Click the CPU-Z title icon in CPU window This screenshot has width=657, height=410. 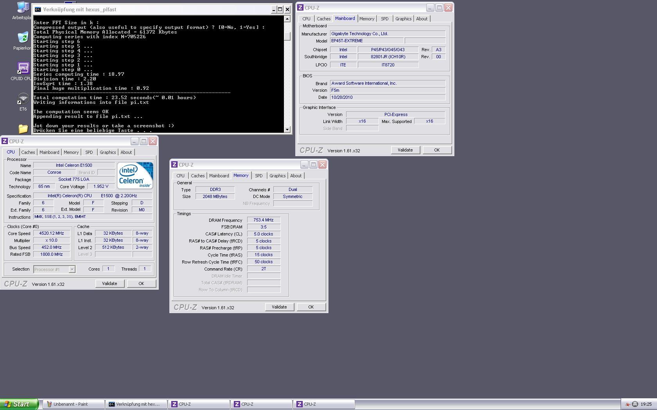[5, 141]
